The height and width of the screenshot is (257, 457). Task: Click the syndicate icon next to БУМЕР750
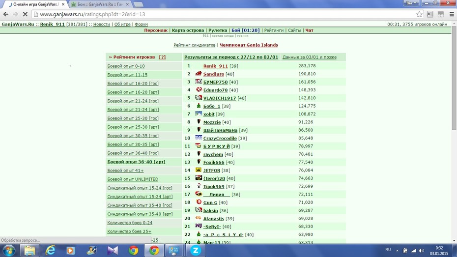(199, 82)
